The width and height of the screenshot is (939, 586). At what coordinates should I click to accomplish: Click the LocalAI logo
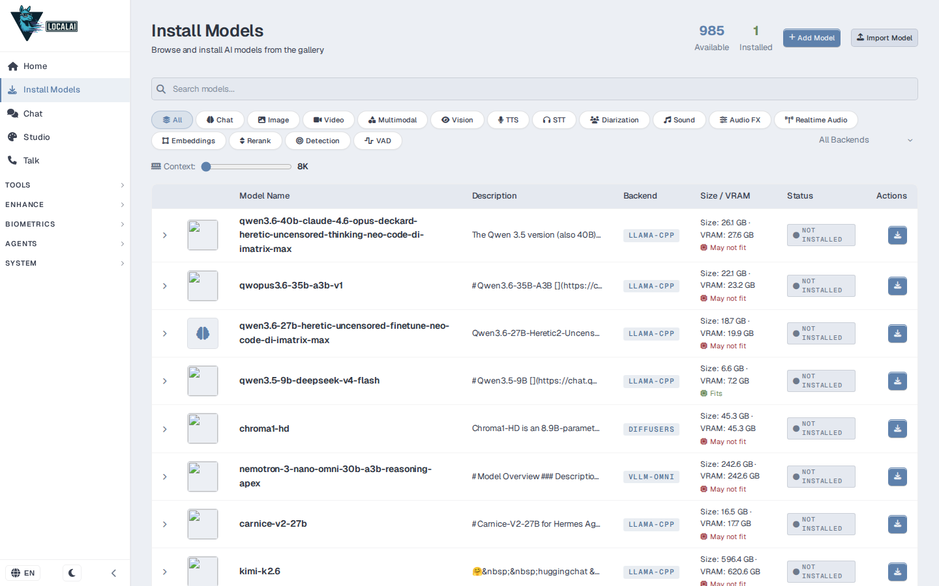44,24
